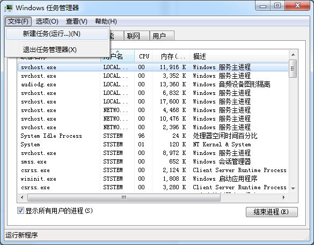Maximize the Task Manager window
314x245 pixels.
point(278,5)
